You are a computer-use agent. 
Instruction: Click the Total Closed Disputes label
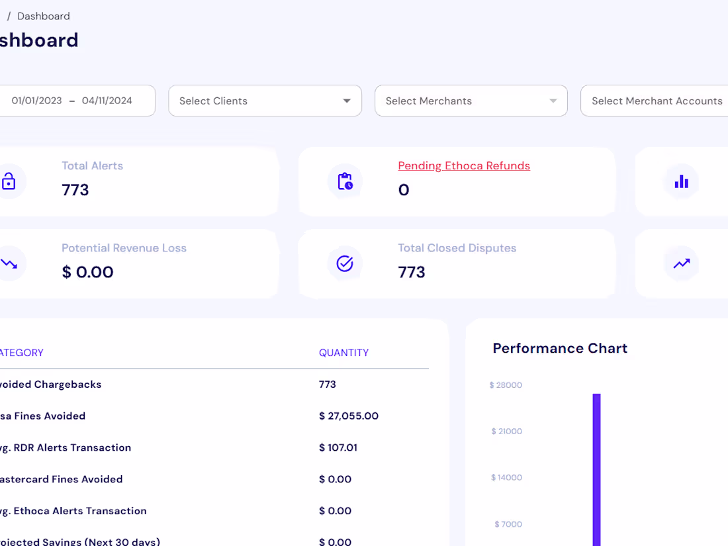457,248
